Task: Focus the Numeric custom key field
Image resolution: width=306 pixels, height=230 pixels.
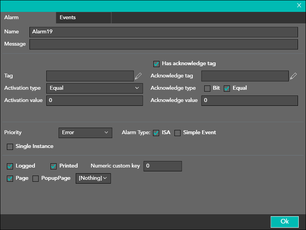Action: (162, 166)
